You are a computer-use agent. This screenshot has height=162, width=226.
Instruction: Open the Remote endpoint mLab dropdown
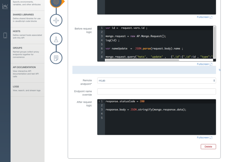156,81
